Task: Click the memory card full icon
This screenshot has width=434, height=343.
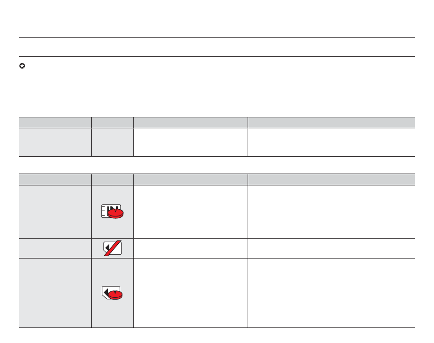Action: click(112, 293)
